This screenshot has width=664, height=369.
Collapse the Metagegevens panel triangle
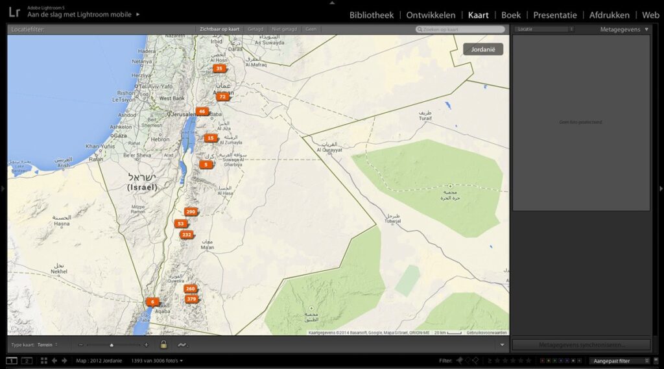click(x=646, y=29)
